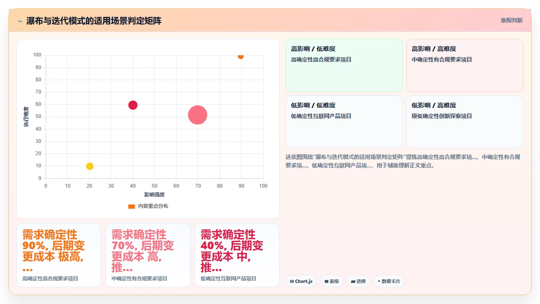Open the 需求确定性 40% data card

pos(237,255)
